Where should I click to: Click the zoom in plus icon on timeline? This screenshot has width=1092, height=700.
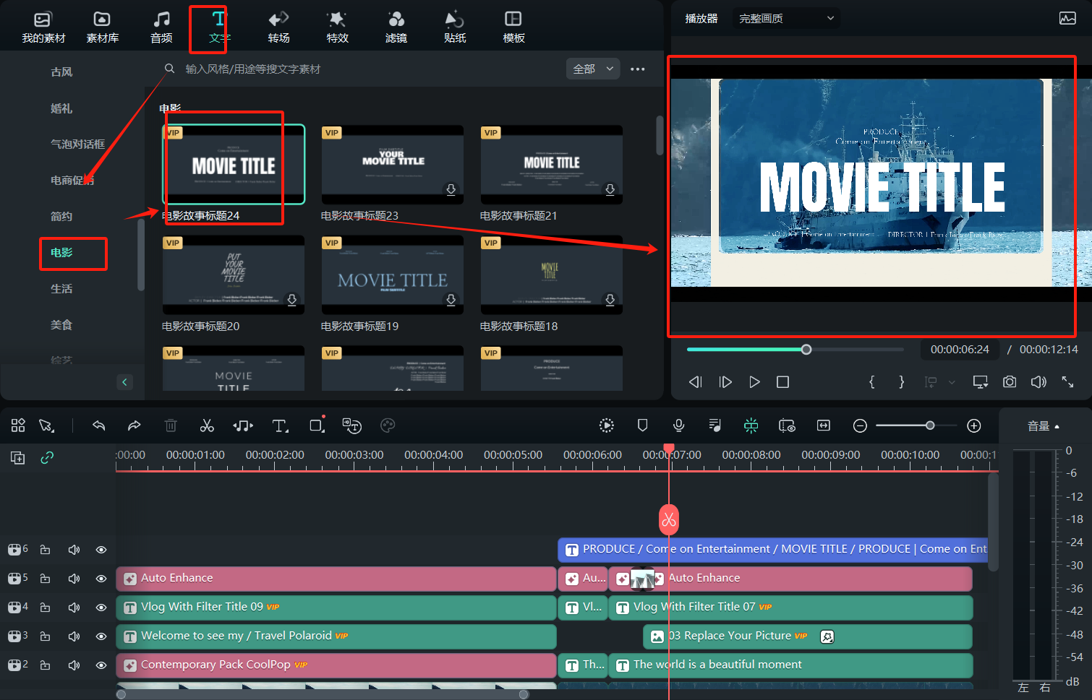[x=974, y=425]
